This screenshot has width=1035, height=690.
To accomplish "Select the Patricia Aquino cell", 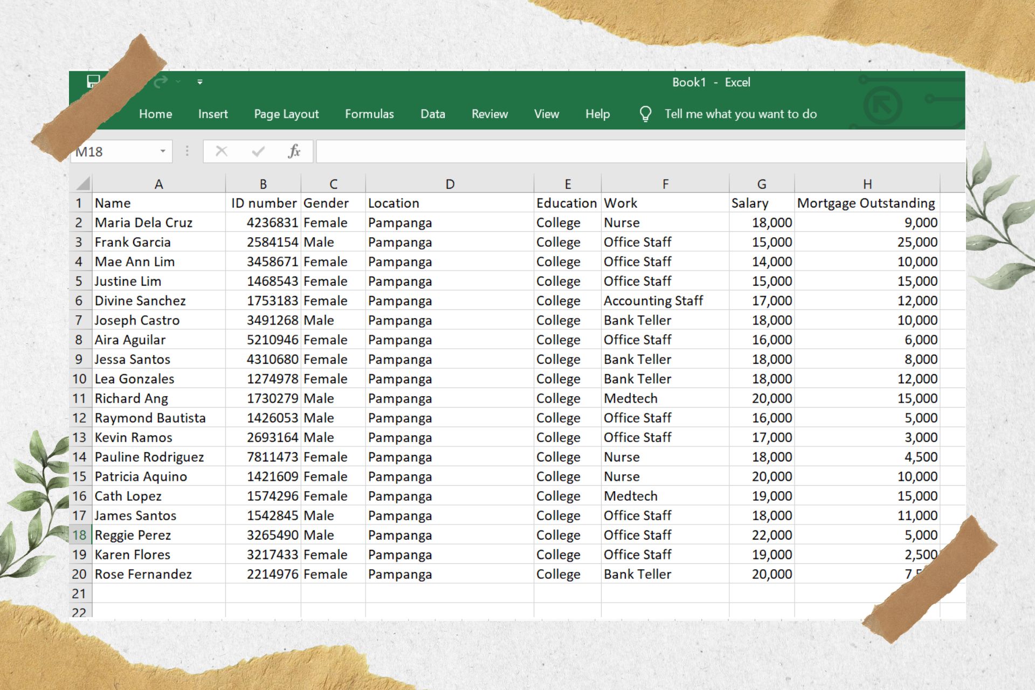I will click(x=158, y=476).
